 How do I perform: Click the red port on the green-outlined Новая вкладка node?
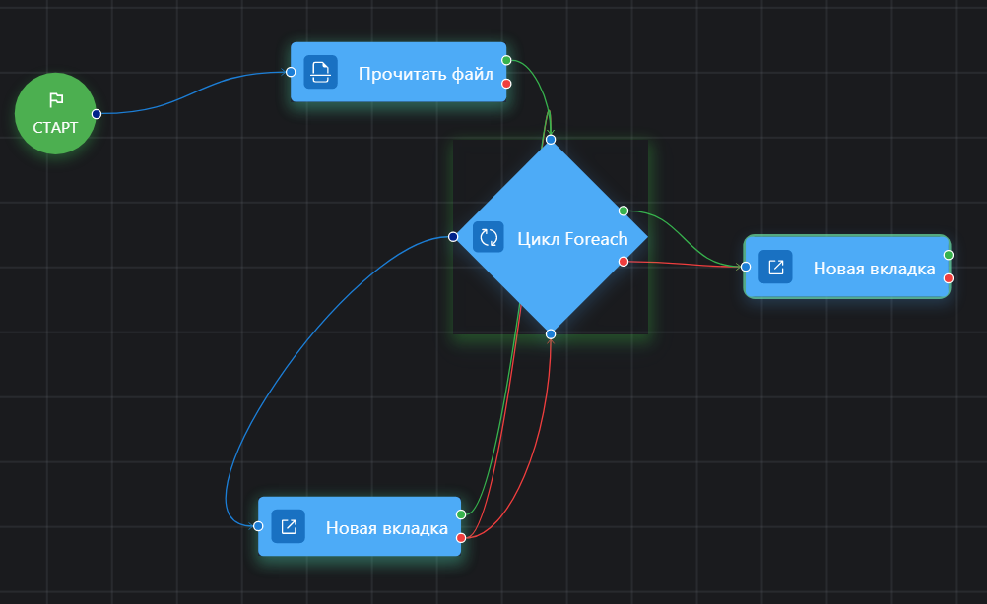949,278
